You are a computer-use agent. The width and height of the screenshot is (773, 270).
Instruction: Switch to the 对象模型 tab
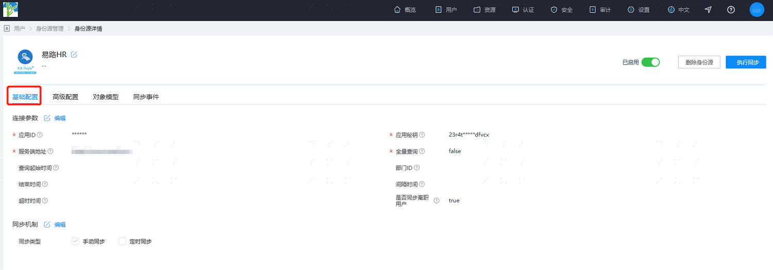[x=106, y=97]
